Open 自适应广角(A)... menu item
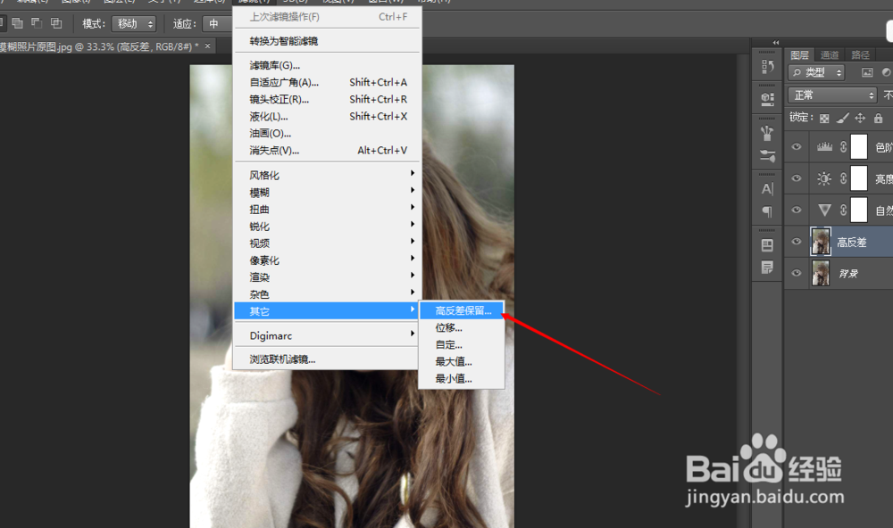This screenshot has height=528, width=893. [x=328, y=82]
